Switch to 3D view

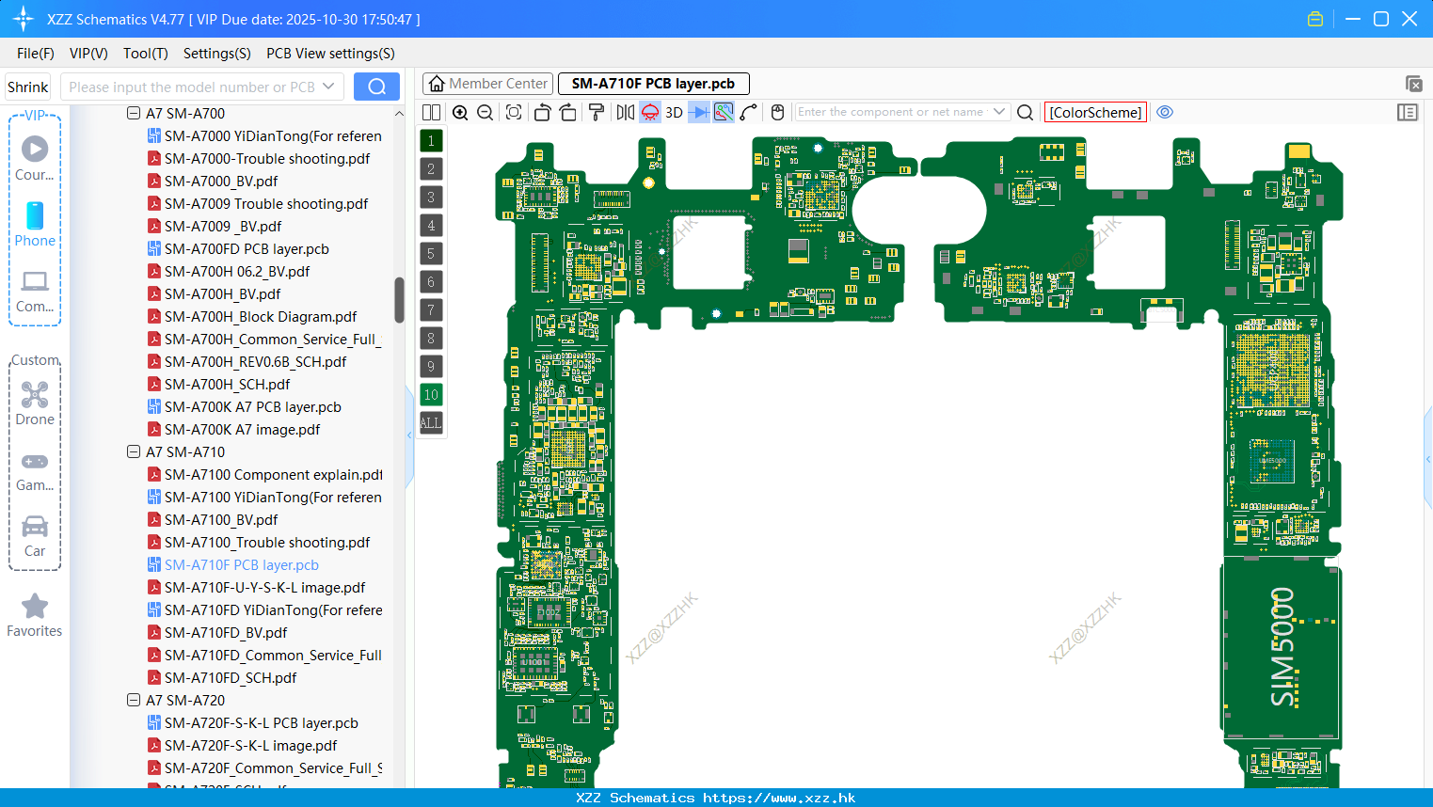pos(674,112)
